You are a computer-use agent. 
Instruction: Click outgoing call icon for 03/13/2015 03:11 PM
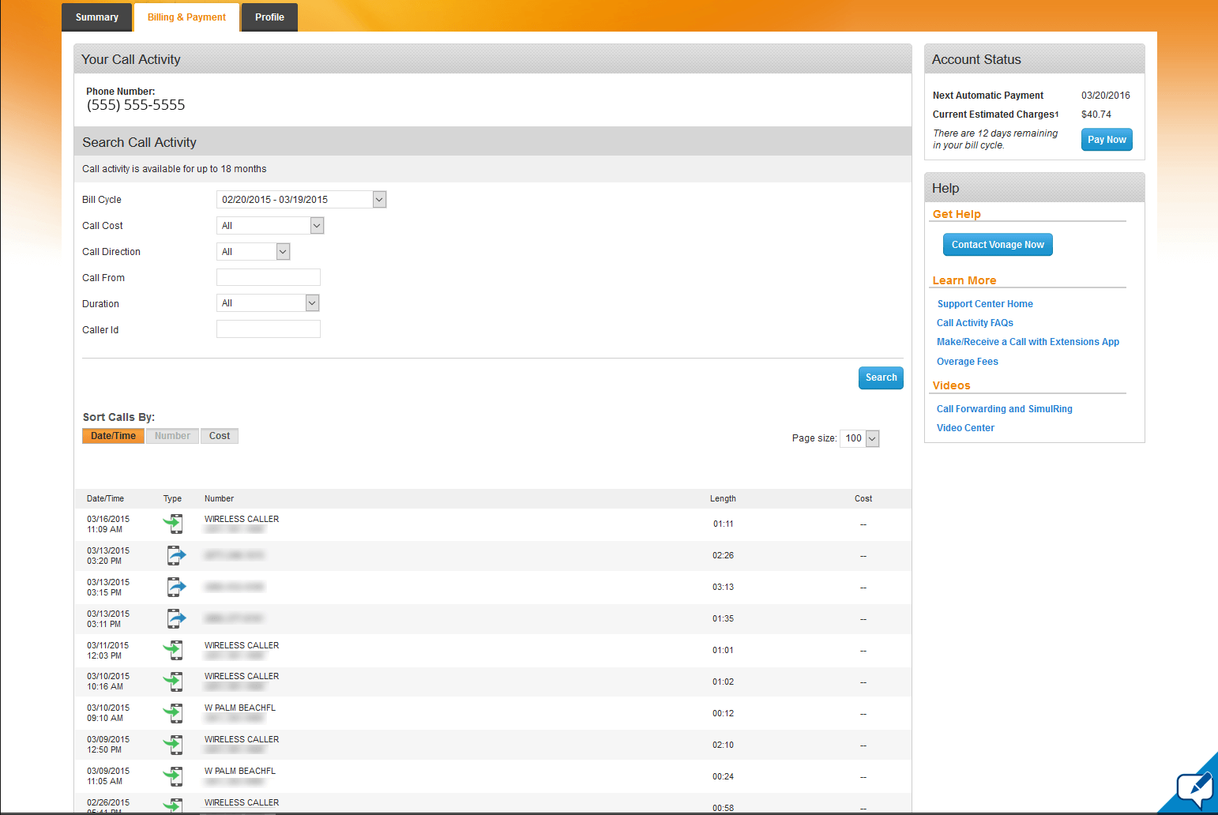point(176,618)
